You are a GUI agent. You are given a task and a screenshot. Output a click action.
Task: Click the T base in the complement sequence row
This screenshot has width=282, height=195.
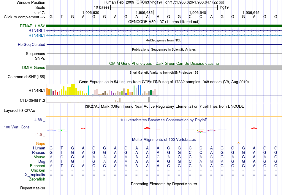[62, 17]
